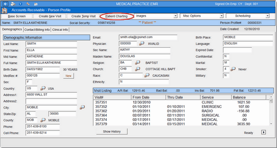Click the Church search magnifier icon
This screenshot has height=148, width=277.
click(137, 69)
